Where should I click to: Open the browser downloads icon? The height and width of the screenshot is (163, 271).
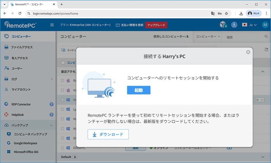[241, 14]
